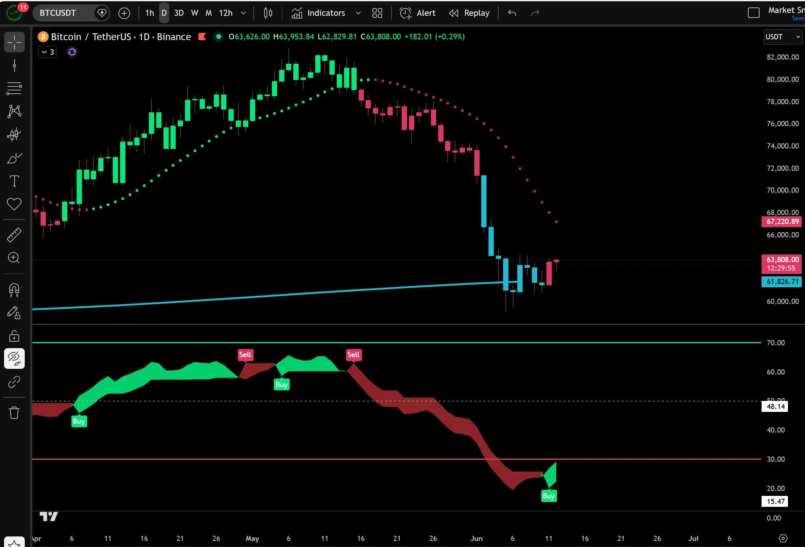Open the heart icons and emoji tool
Image resolution: width=805 pixels, height=547 pixels.
pyautogui.click(x=14, y=204)
